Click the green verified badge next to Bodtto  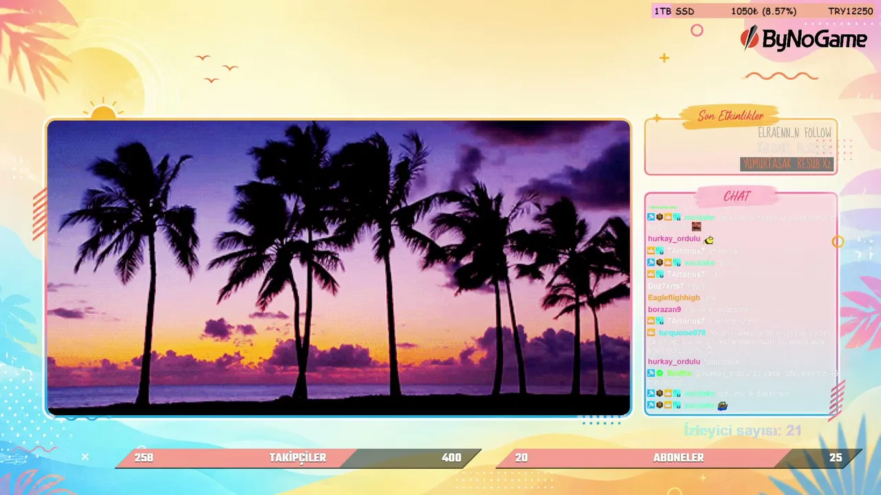tap(660, 373)
